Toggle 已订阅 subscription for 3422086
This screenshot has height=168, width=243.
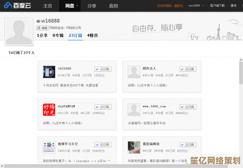pos(103,69)
